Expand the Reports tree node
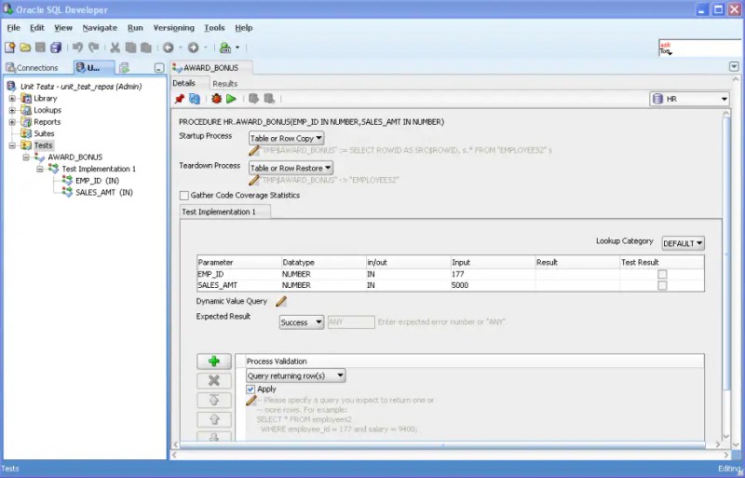The image size is (745, 478). 12,122
